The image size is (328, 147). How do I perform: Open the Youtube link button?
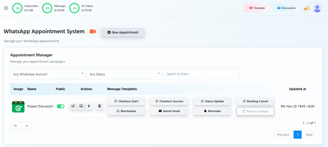(x=257, y=8)
